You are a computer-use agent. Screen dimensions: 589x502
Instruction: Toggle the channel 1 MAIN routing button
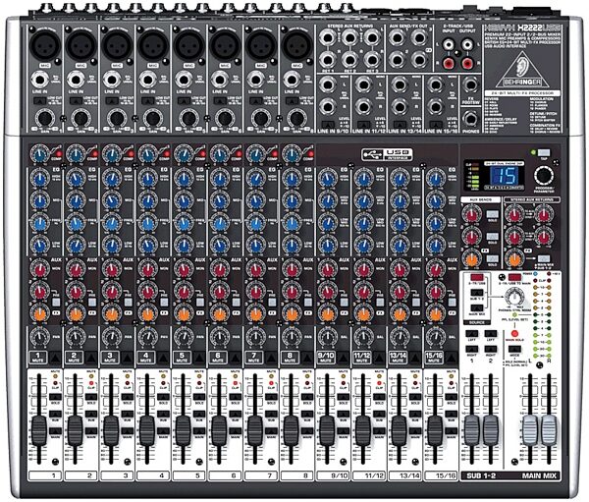[x=55, y=431]
